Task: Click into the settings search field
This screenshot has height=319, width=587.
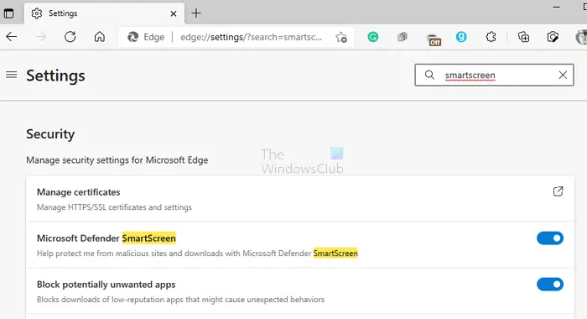Action: point(494,75)
